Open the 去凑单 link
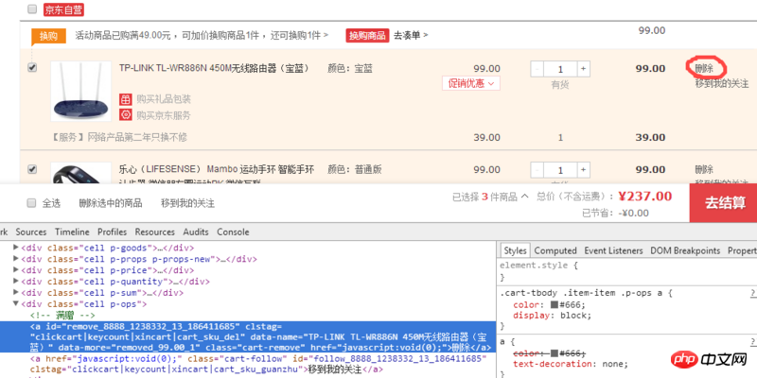The height and width of the screenshot is (378, 757). coord(411,35)
